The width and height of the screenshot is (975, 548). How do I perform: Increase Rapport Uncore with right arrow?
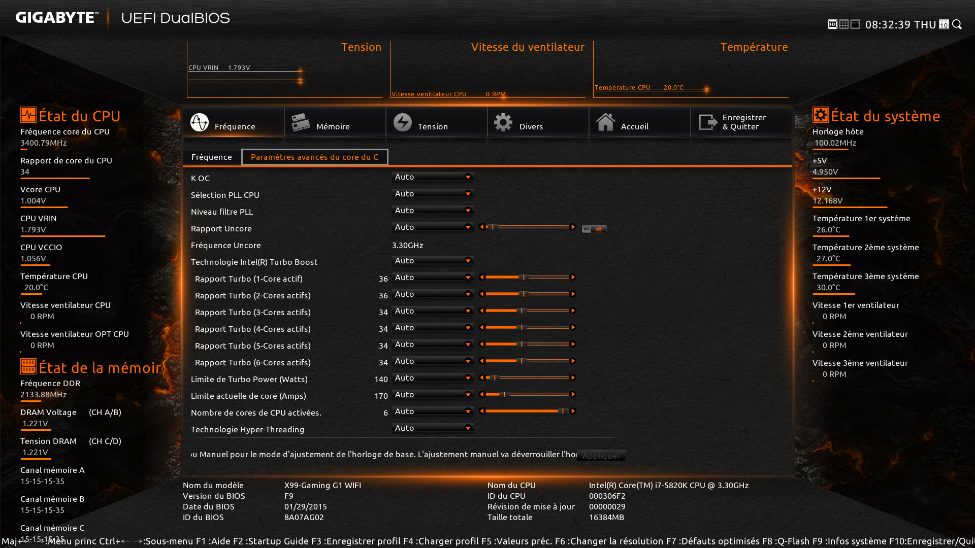coord(573,227)
